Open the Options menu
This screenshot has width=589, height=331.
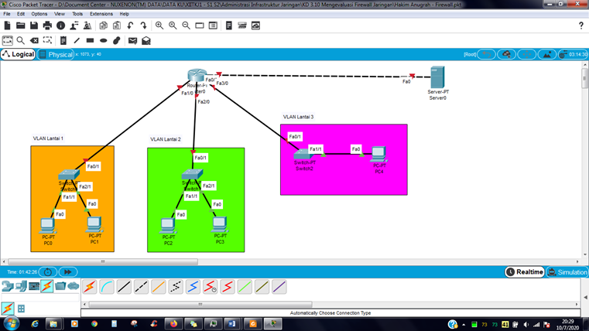39,14
